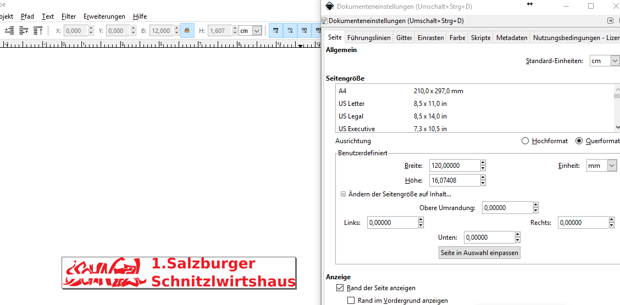Toggle the width/height ratio lock icon
The image size is (620, 305).
point(187,31)
